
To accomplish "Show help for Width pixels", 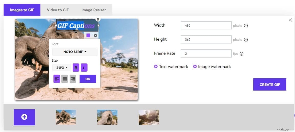I will [246, 26].
